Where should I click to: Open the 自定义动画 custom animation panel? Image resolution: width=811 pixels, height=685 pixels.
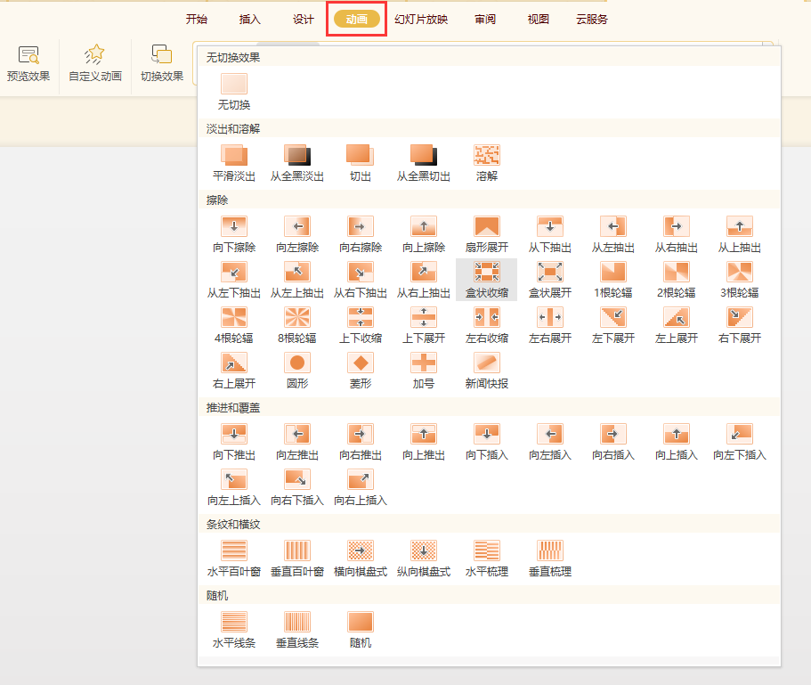(x=94, y=62)
